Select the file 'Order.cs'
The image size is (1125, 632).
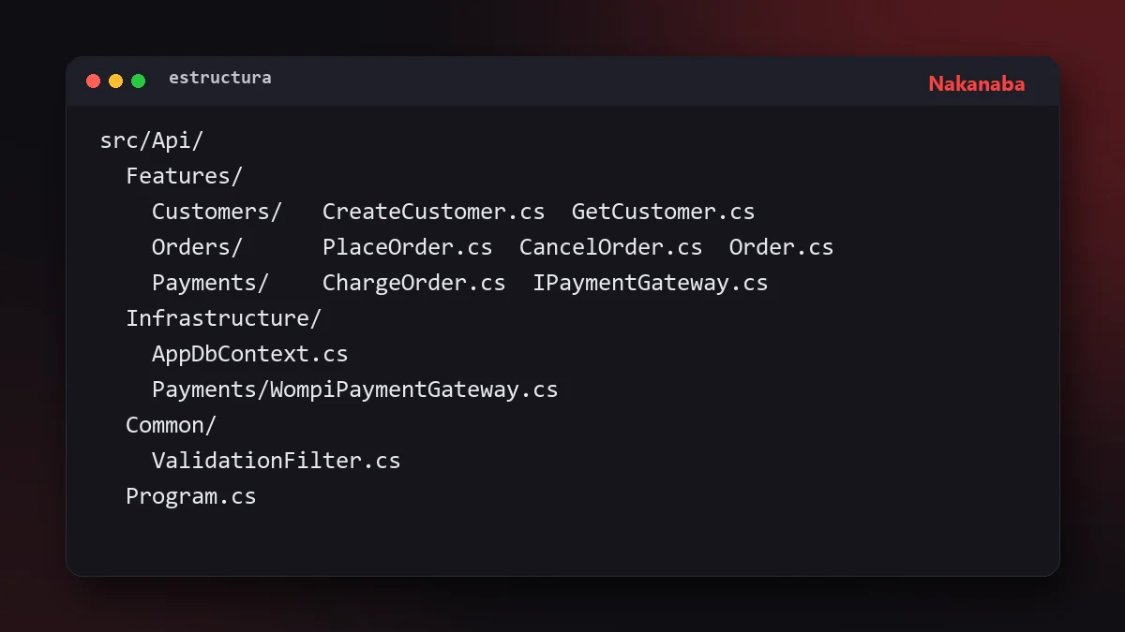(782, 247)
